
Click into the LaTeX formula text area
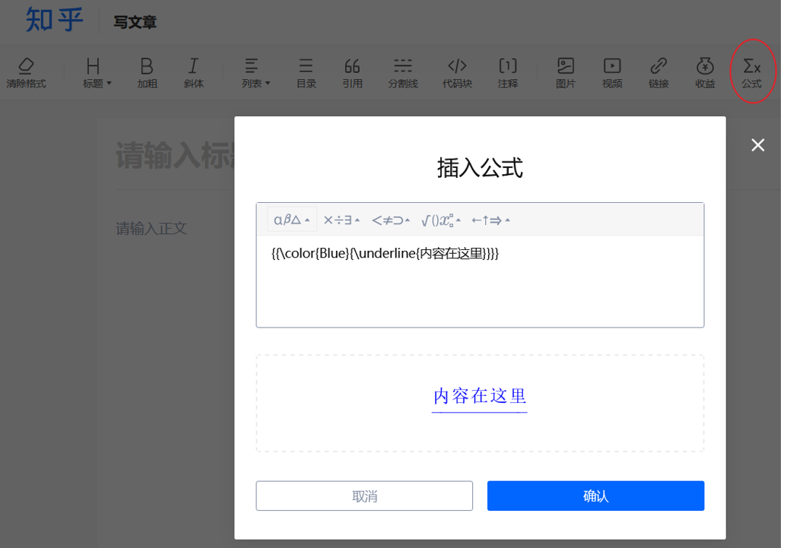(x=480, y=281)
